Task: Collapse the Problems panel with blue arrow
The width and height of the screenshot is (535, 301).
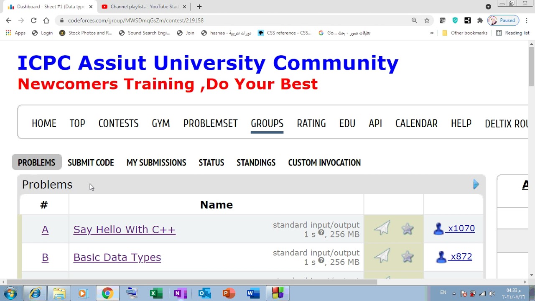Action: pyautogui.click(x=476, y=184)
